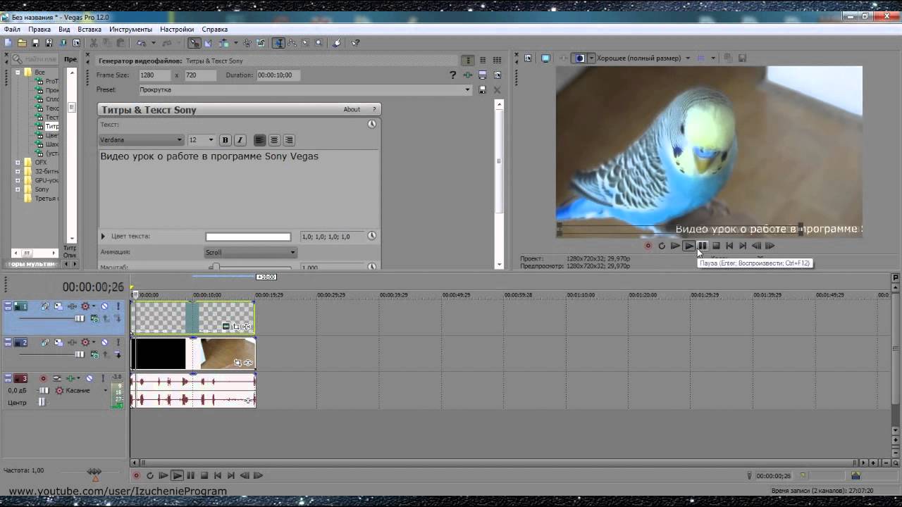Image resolution: width=902 pixels, height=507 pixels.
Task: Click the Save project disk icon
Action: point(35,43)
